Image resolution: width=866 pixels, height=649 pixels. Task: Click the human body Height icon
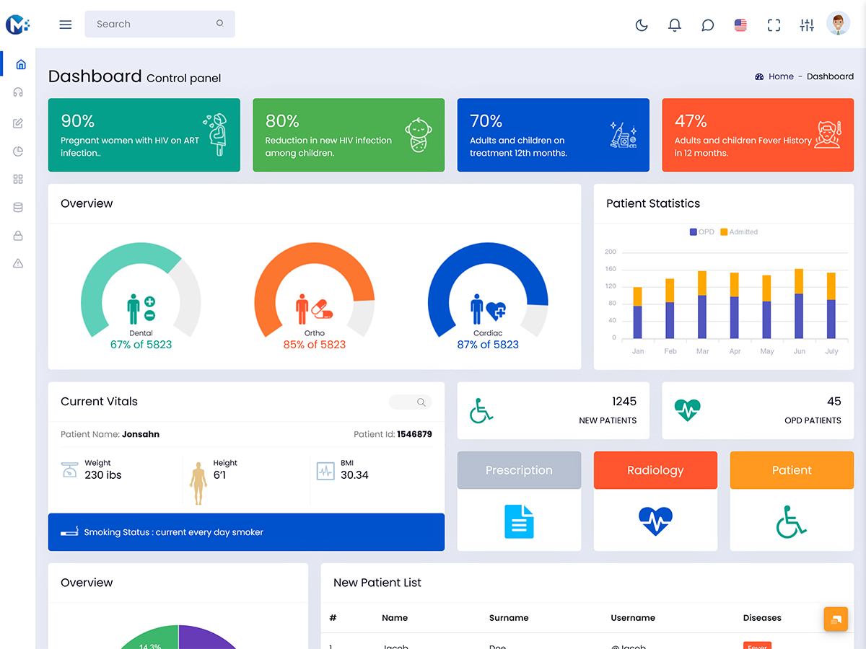click(198, 483)
